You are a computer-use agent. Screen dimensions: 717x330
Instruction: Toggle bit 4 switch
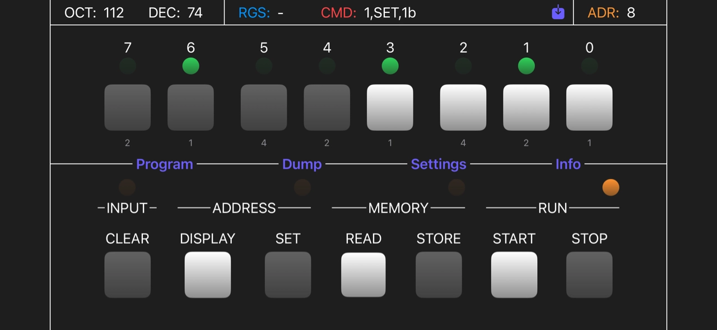(x=327, y=107)
